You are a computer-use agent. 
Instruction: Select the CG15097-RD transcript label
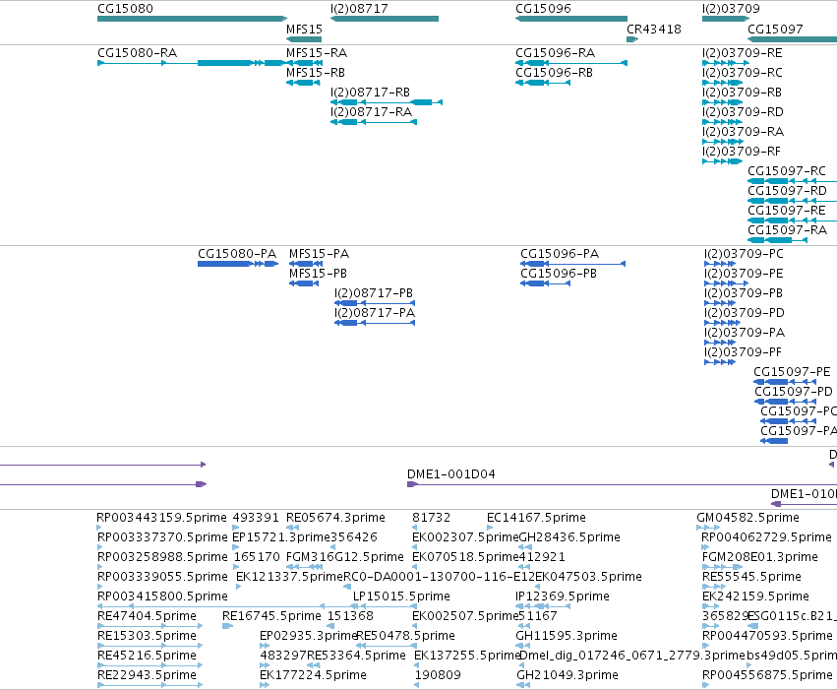(x=788, y=191)
